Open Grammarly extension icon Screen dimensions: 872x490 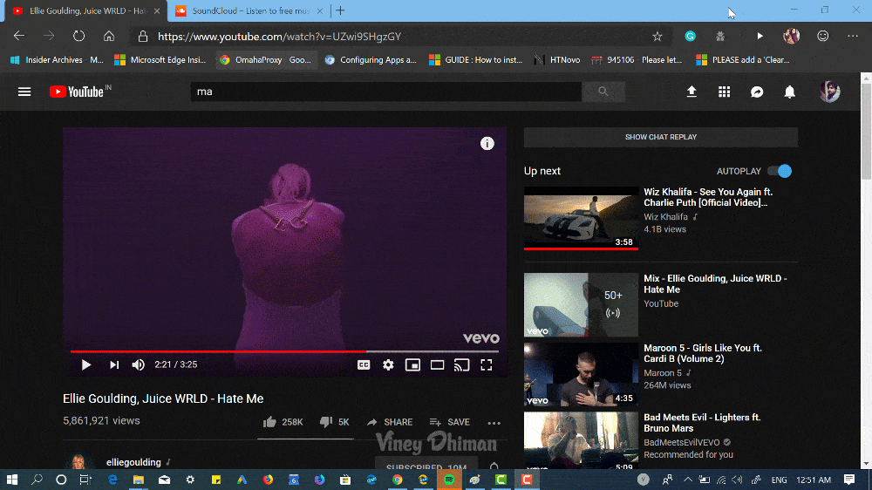pos(690,36)
